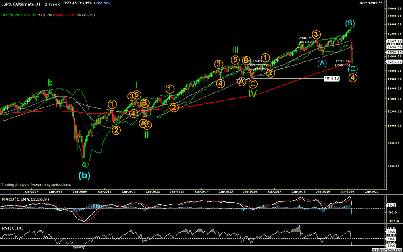
Task: Click the green b label at 2007 peak
Action: [x=50, y=83]
